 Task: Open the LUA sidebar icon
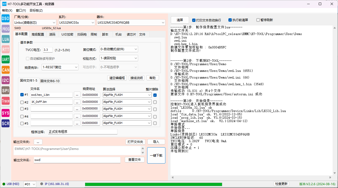(x=6, y=39)
